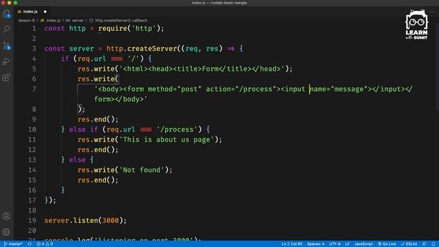Open the More Actions ellipsis in the editor toolbar
Image resolution: width=439 pixels, height=247 pixels.
(x=432, y=12)
